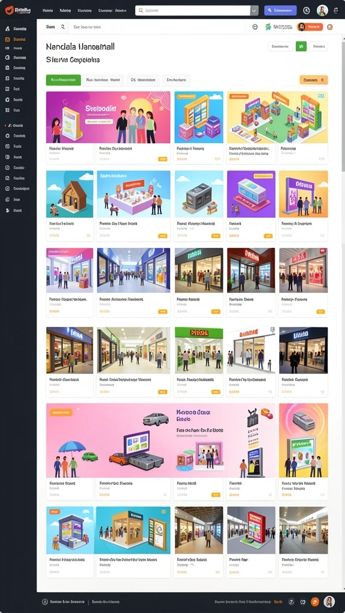
Task: Open the wooden house thumbnail
Action: (69, 194)
